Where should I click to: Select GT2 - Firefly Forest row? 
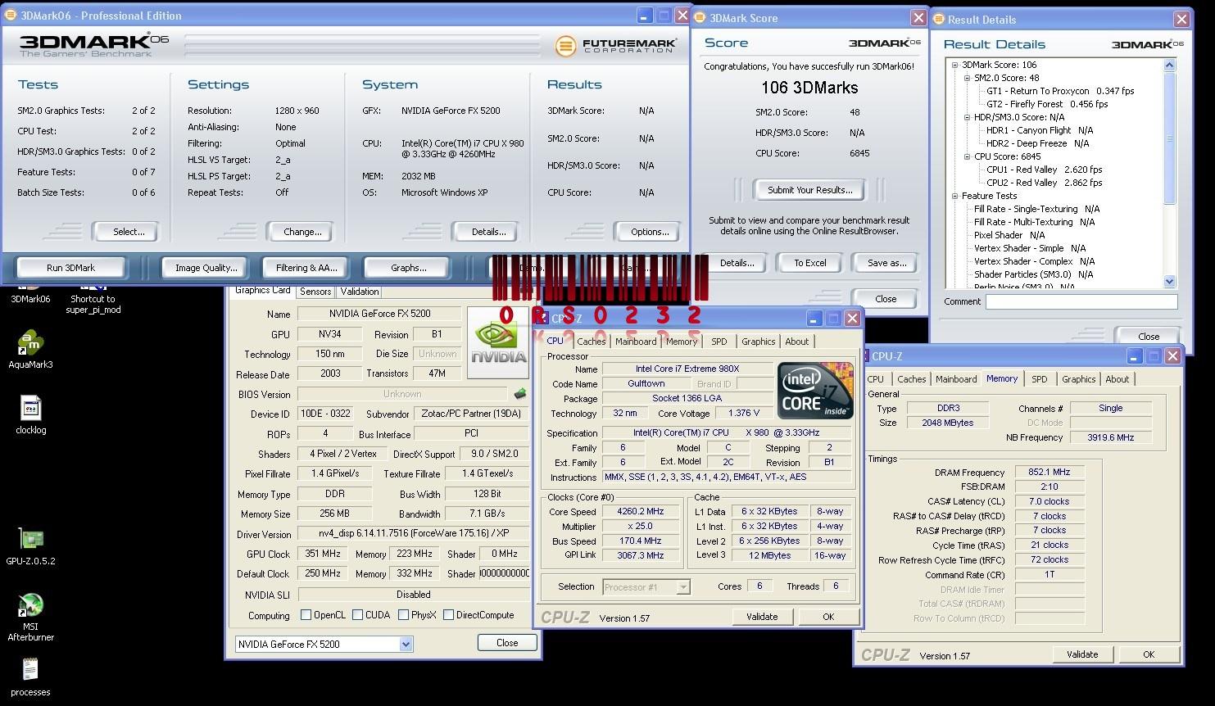coord(1046,104)
